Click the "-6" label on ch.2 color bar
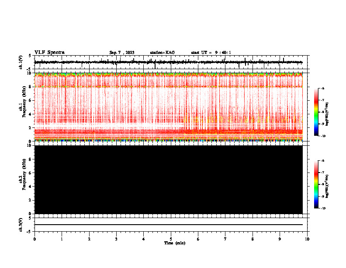The image size is (346, 268). click(322, 161)
